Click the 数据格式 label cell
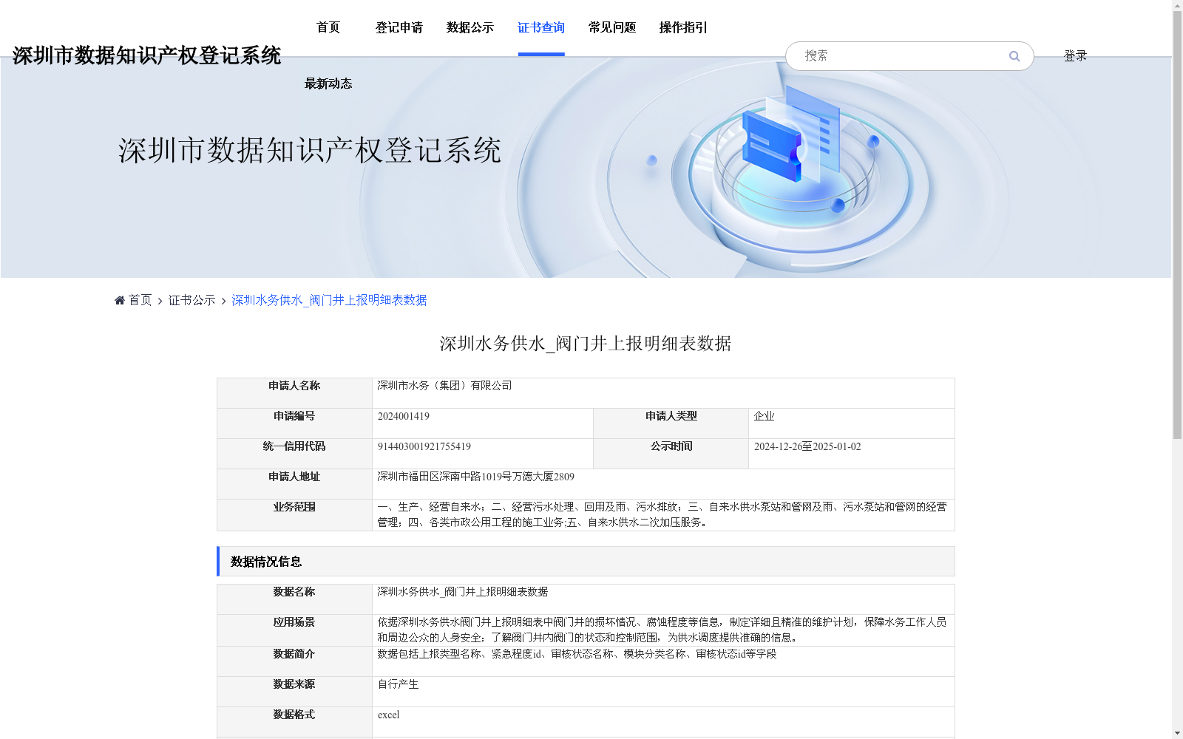 tap(294, 722)
